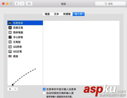Remove selected input source with minus button
Viewport: 127px width, 98px height.
point(15,89)
